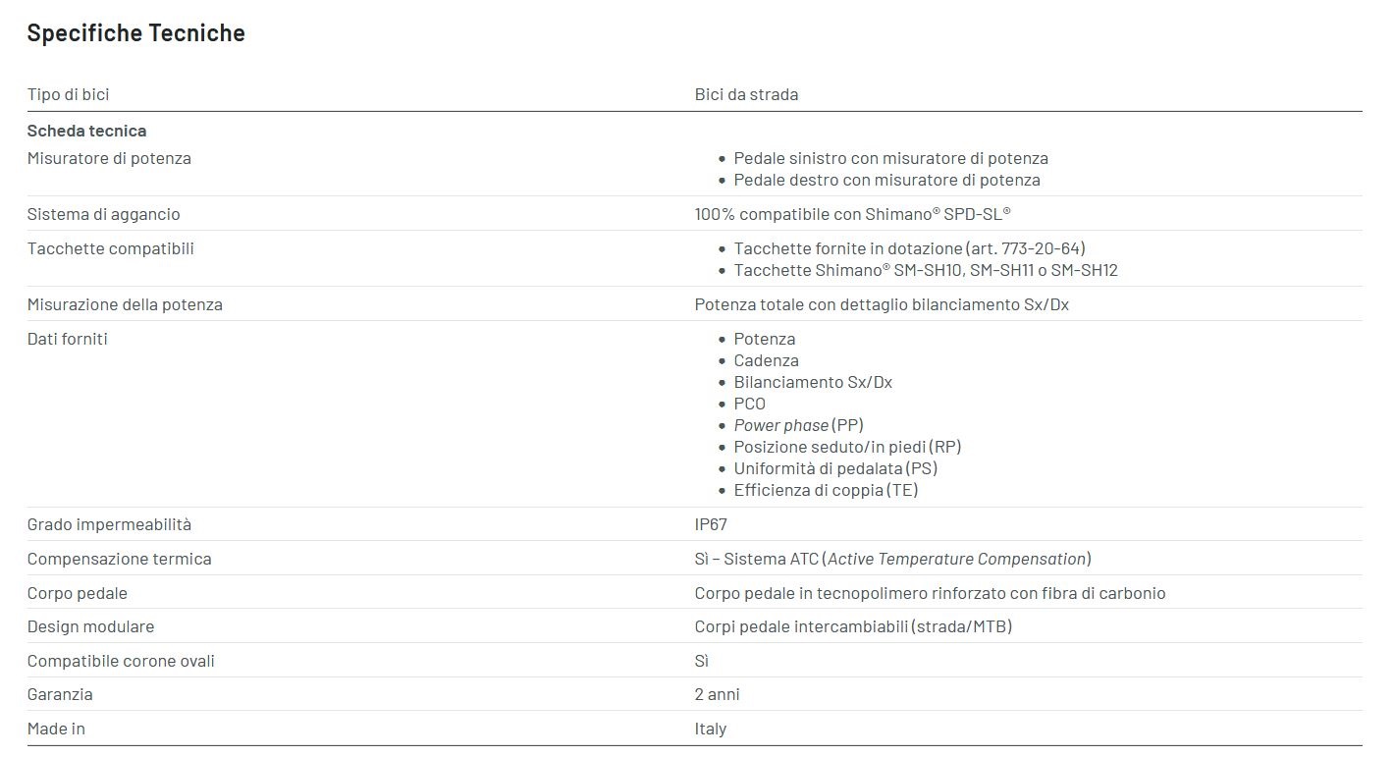Viewport: 1394px width, 757px height.
Task: Click the 'Scheda tecnica' section header
Action: pyautogui.click(x=86, y=131)
